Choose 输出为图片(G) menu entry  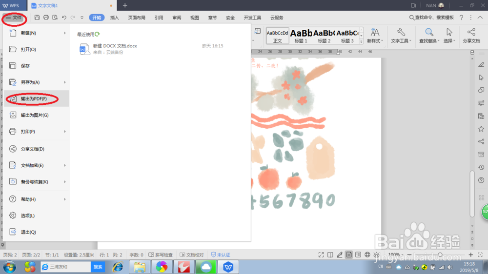(x=37, y=115)
